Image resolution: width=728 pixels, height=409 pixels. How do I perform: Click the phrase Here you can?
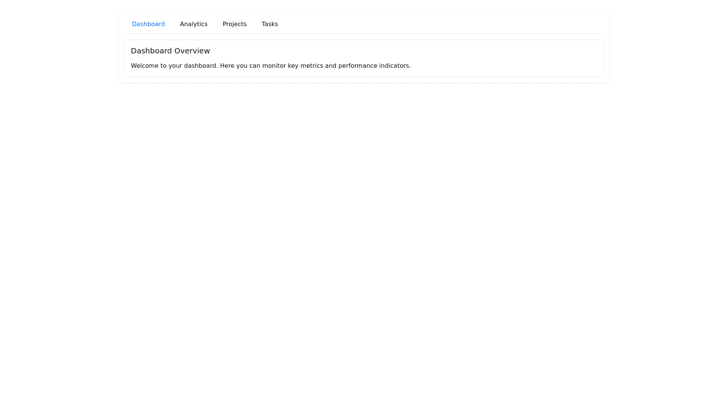pyautogui.click(x=240, y=66)
